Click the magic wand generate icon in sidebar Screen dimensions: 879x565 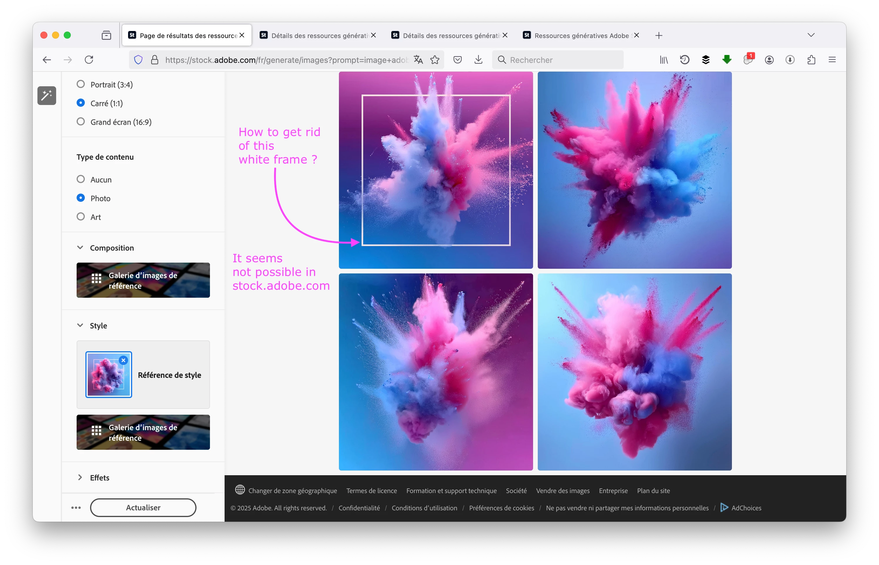(46, 96)
